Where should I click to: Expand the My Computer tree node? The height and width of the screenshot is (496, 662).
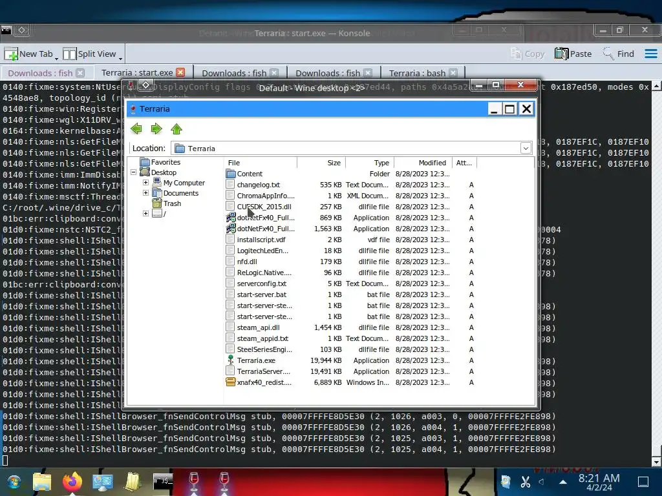click(145, 183)
